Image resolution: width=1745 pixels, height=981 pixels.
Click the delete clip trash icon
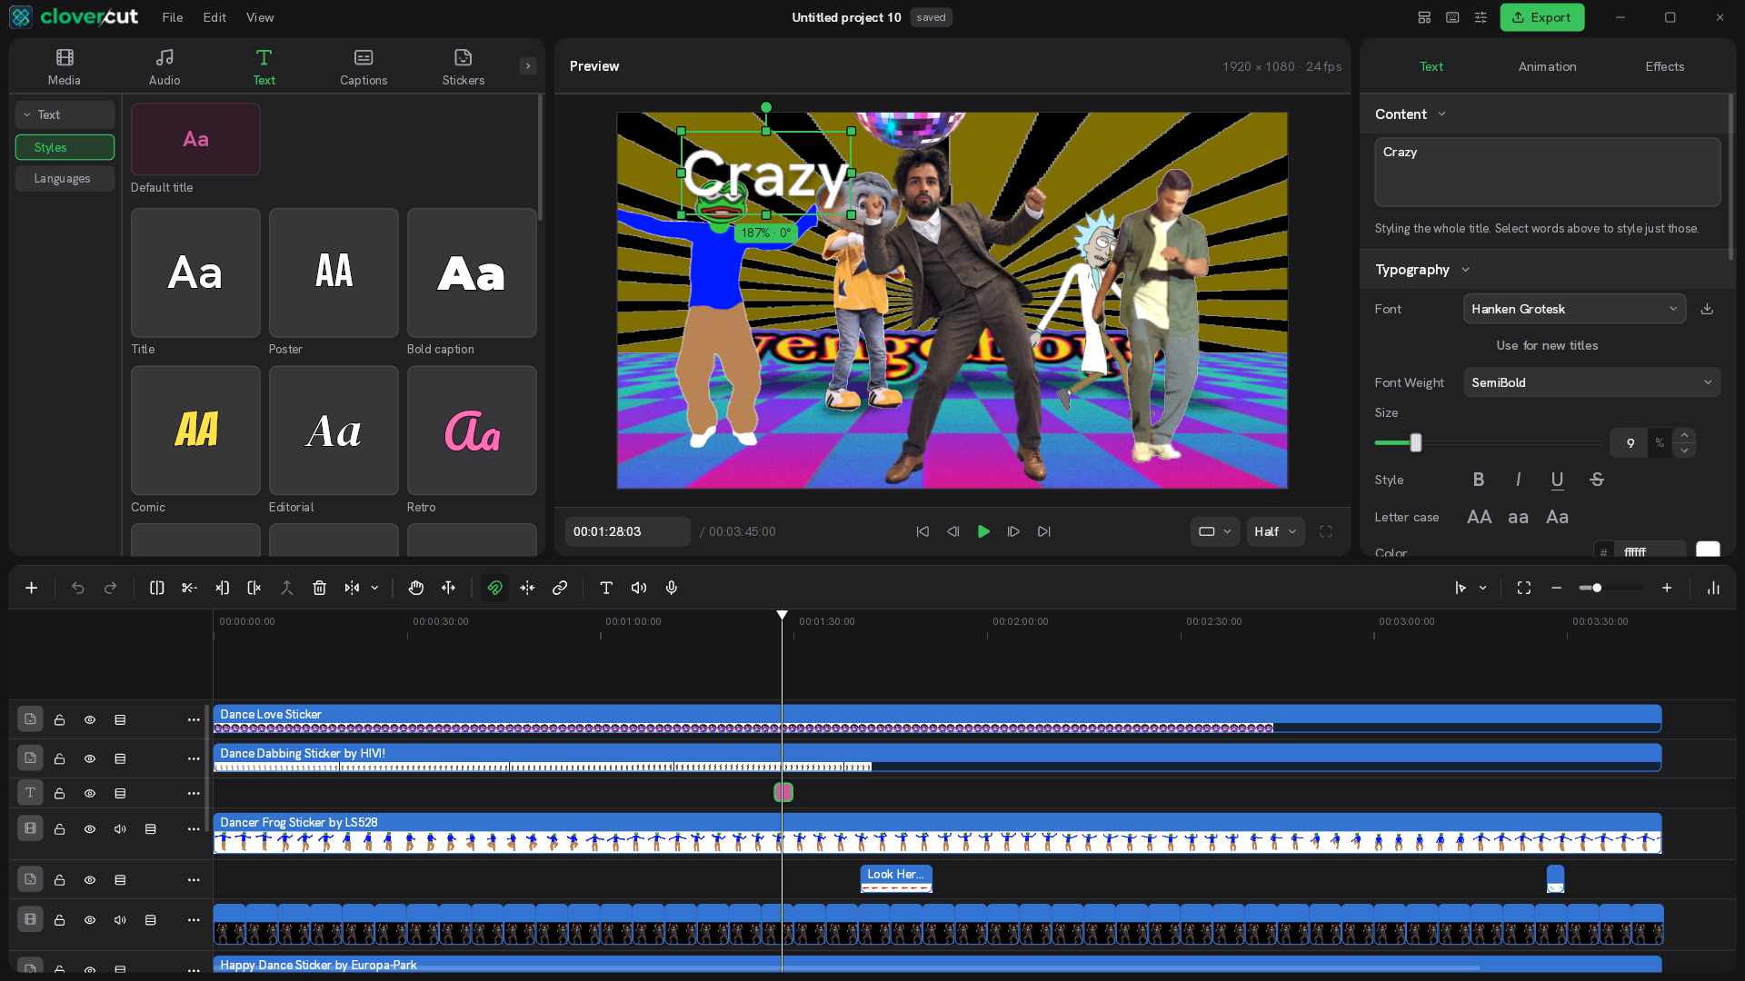pyautogui.click(x=319, y=588)
